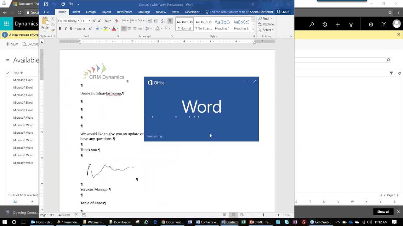403x226 pixels.
Task: Adjust the zoom slider in status bar
Action: pos(264,215)
